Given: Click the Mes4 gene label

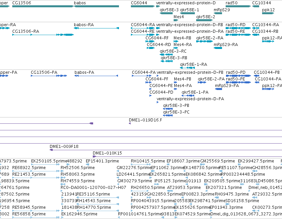Looking at the screenshot, I should [179, 17].
